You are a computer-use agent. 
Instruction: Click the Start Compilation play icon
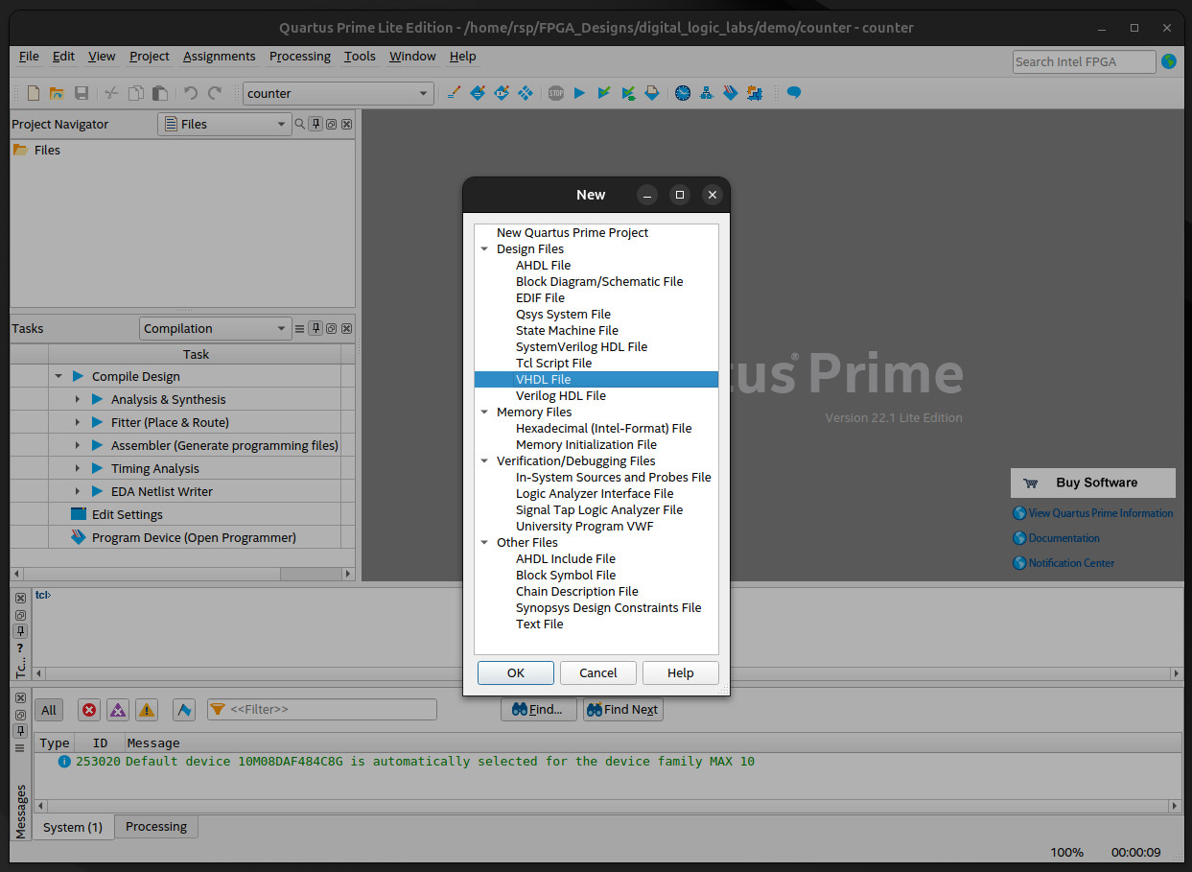coord(579,93)
